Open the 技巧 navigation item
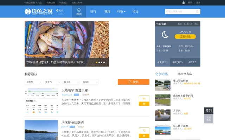This screenshot has height=140, width=225. pos(93,12)
